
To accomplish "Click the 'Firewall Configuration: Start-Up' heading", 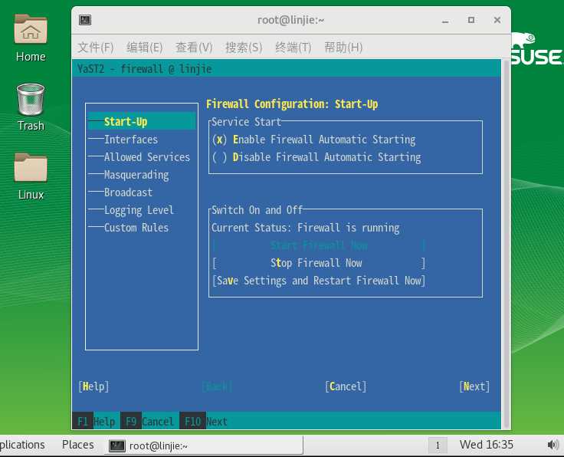I will point(292,104).
